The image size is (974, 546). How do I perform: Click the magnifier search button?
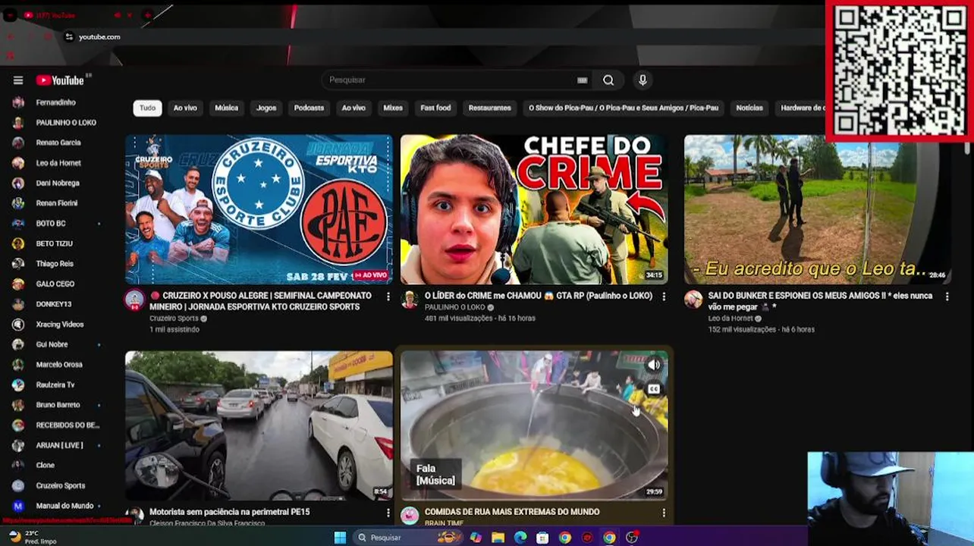tap(608, 80)
